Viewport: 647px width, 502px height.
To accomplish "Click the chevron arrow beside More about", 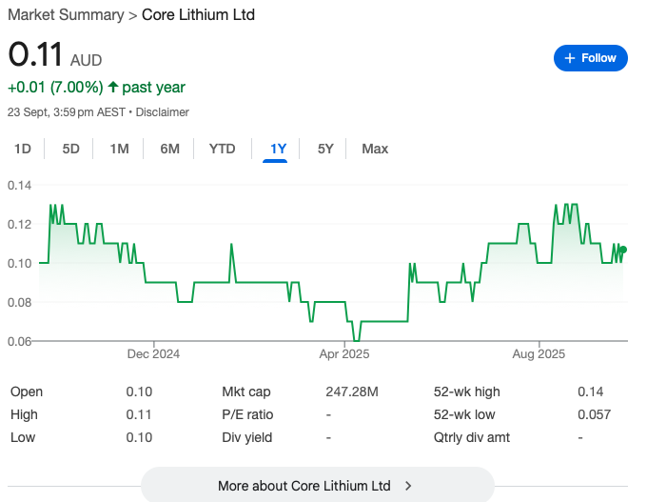I will [408, 486].
